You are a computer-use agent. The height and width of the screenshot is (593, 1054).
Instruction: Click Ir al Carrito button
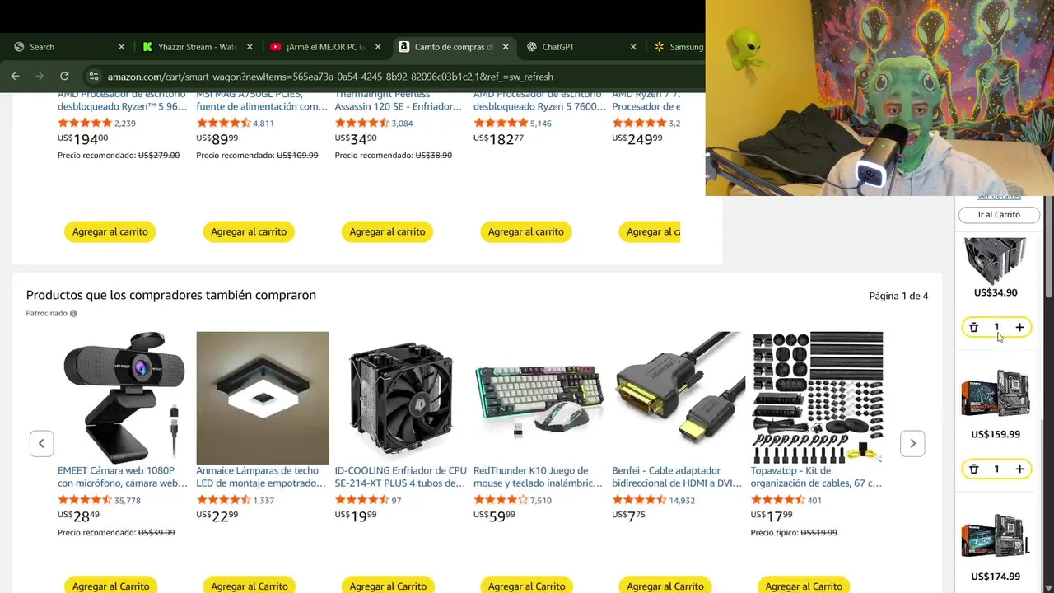tap(999, 215)
